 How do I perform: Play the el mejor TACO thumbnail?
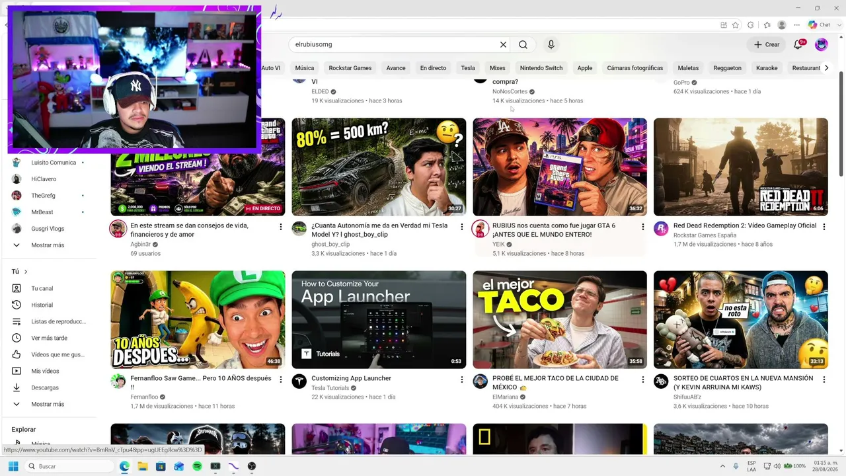[x=560, y=319]
